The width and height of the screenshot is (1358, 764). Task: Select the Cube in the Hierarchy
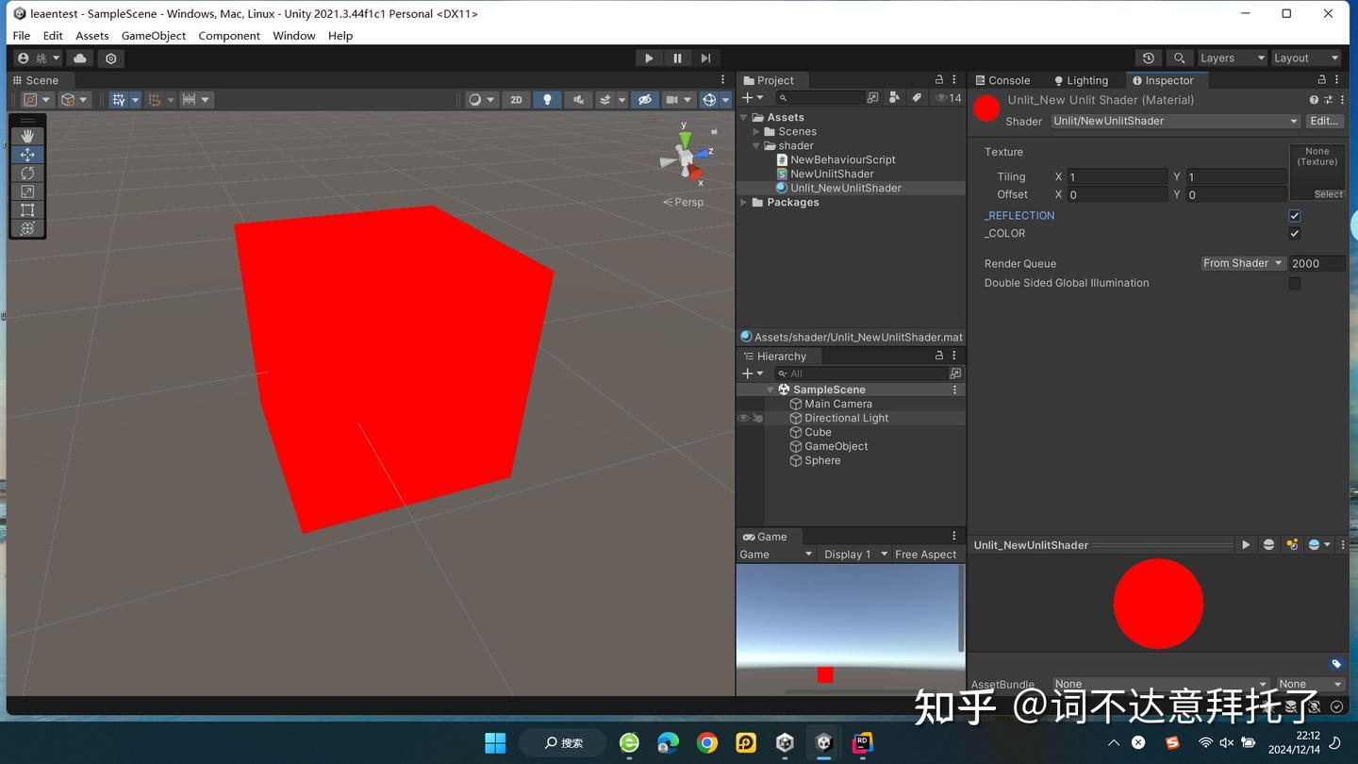[817, 432]
